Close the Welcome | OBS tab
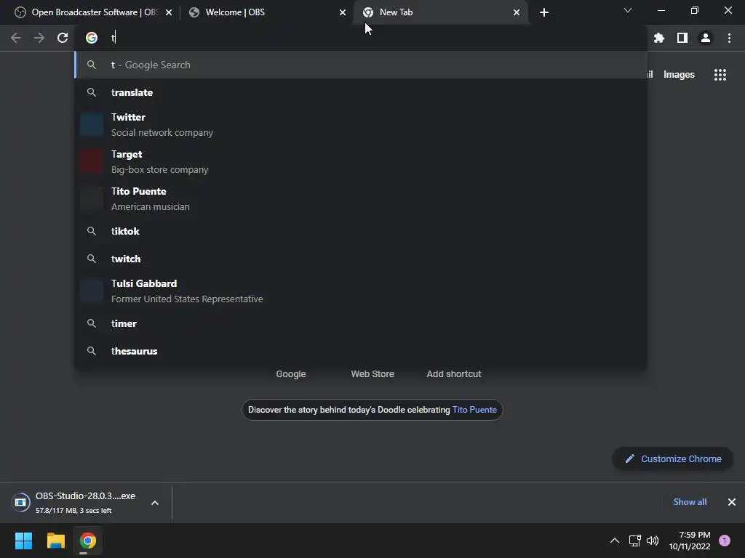Image resolution: width=745 pixels, height=558 pixels. [343, 12]
